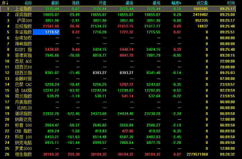Select the 标普 500 row
Screen dimensions: 242x159
point(24,125)
